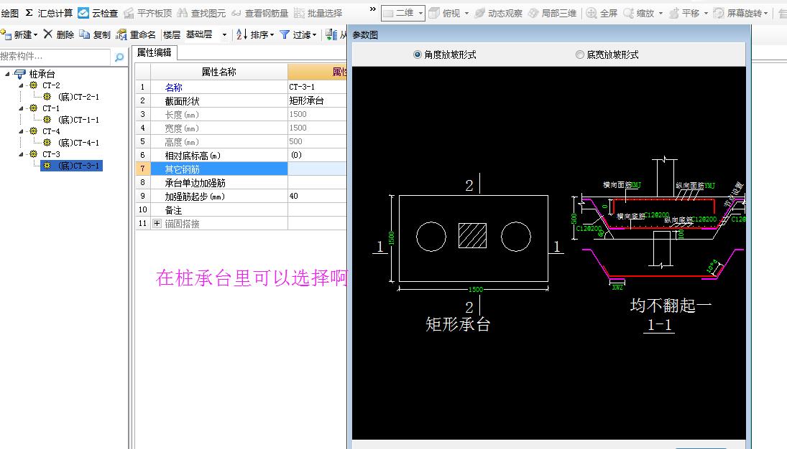
Task: Click 删除 delete X icon
Action: [x=47, y=34]
